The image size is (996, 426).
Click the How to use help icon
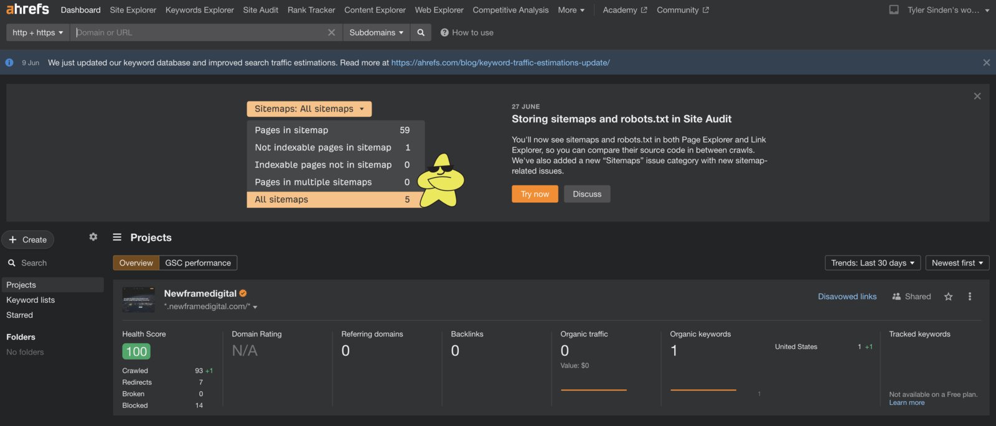[444, 32]
